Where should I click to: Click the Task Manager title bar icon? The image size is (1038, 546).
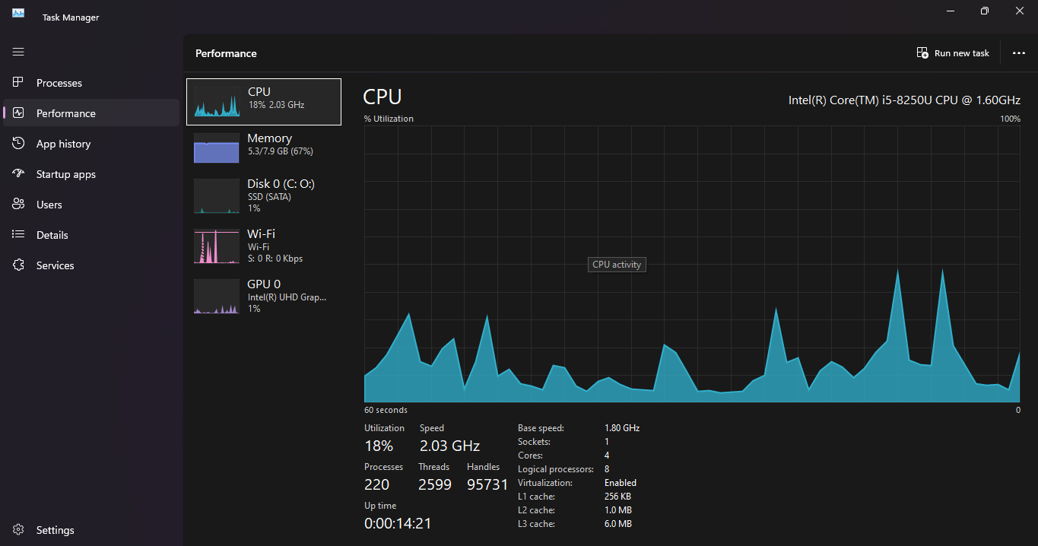pos(18,14)
